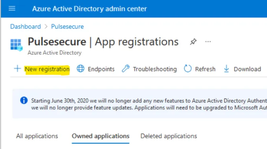Viewport: 267px width, 149px height.
Task: Click the Endpoints globe icon
Action: point(80,69)
